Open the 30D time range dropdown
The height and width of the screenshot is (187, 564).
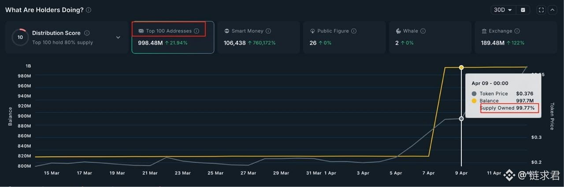(x=503, y=10)
